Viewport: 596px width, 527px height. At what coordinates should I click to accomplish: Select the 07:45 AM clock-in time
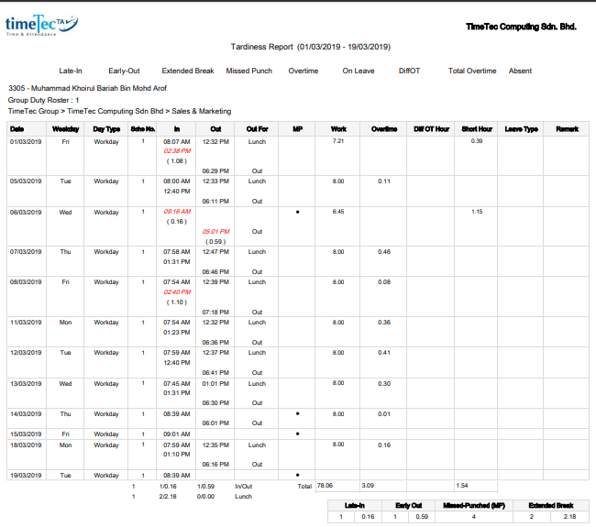tap(177, 384)
